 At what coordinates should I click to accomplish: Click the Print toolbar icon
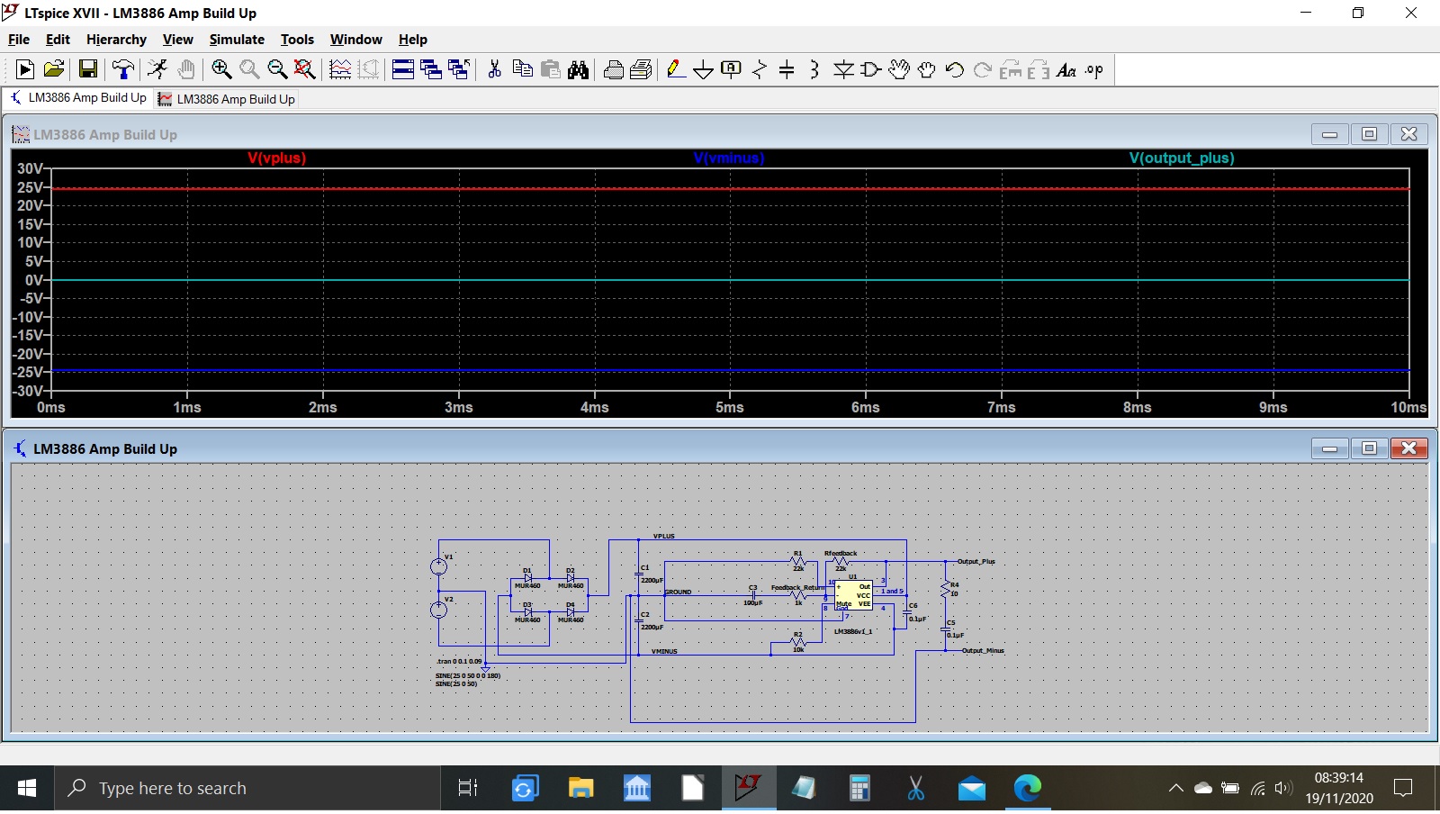pyautogui.click(x=641, y=69)
